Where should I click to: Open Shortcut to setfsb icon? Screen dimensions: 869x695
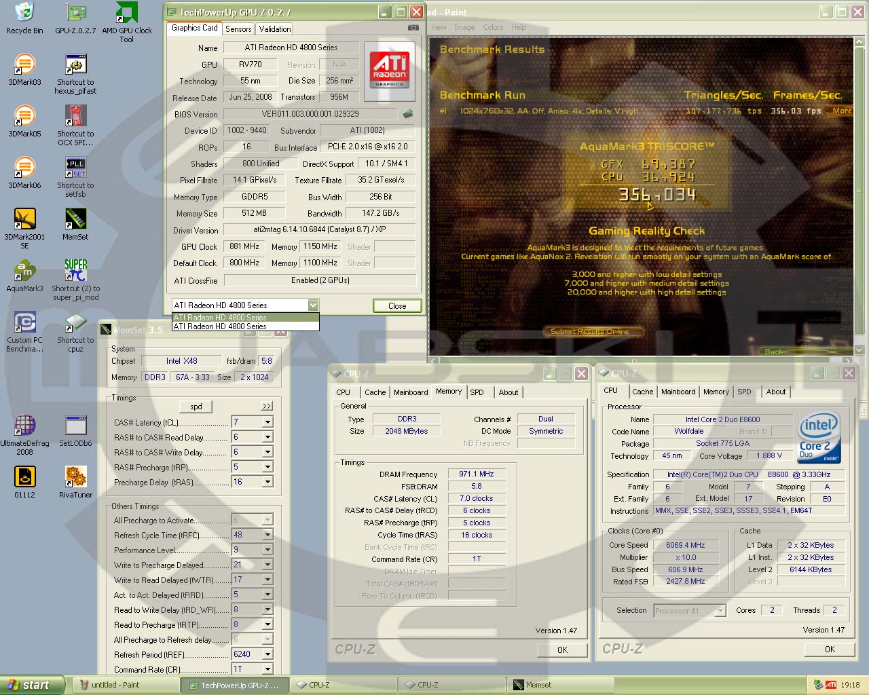[x=75, y=177]
